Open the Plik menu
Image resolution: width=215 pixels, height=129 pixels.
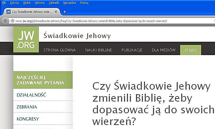tap(4, 3)
